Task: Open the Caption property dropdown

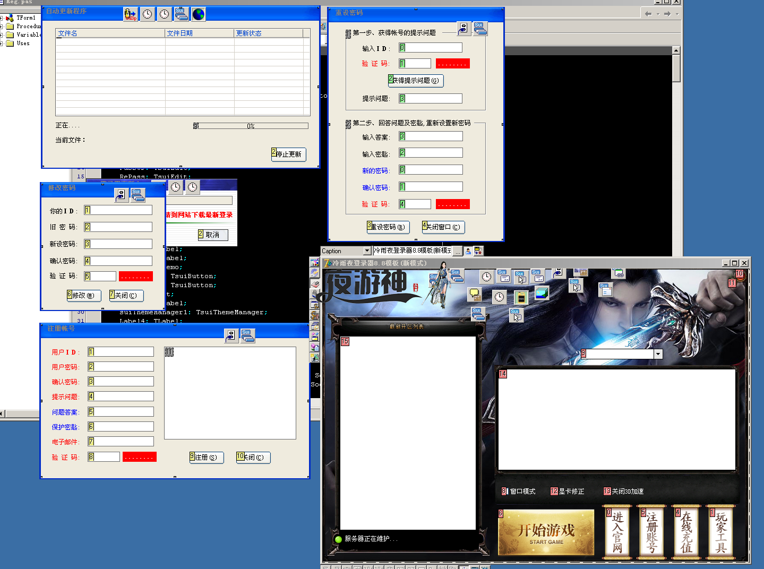Action: (367, 251)
